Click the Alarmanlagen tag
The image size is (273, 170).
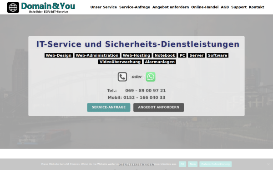point(160,62)
